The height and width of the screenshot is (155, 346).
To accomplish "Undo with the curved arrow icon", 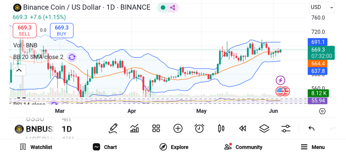I will [311, 128].
